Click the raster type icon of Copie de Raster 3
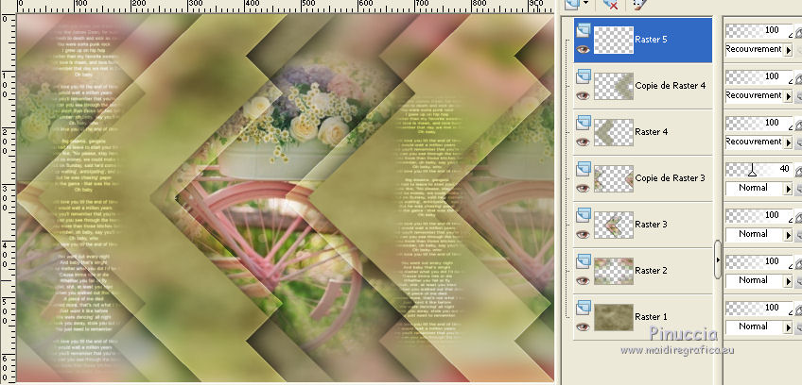 click(x=584, y=169)
